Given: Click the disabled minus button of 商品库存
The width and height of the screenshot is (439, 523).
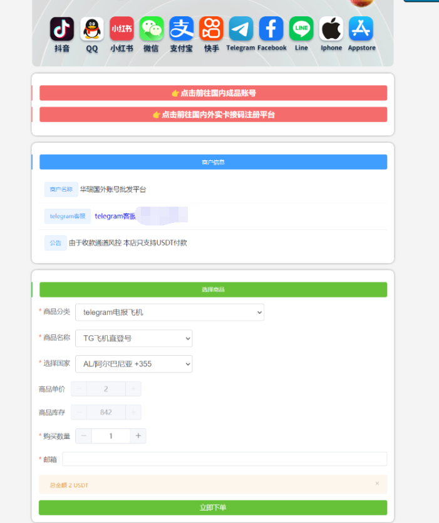Looking at the screenshot, I should [x=79, y=412].
